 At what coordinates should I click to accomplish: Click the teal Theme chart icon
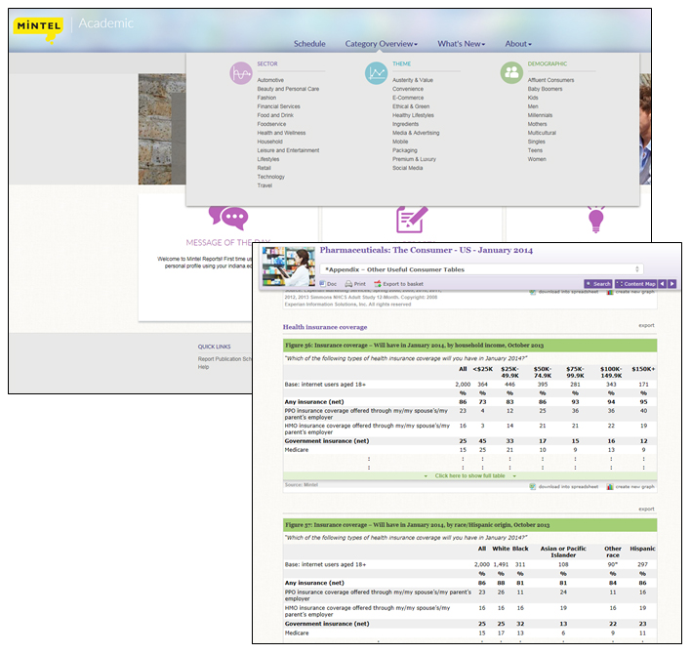point(376,73)
